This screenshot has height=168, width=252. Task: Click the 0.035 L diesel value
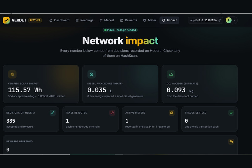click(x=100, y=90)
